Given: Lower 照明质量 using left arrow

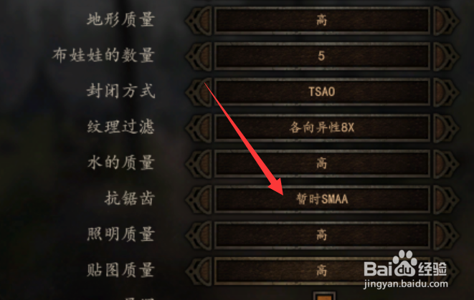Looking at the screenshot, I should tap(199, 235).
